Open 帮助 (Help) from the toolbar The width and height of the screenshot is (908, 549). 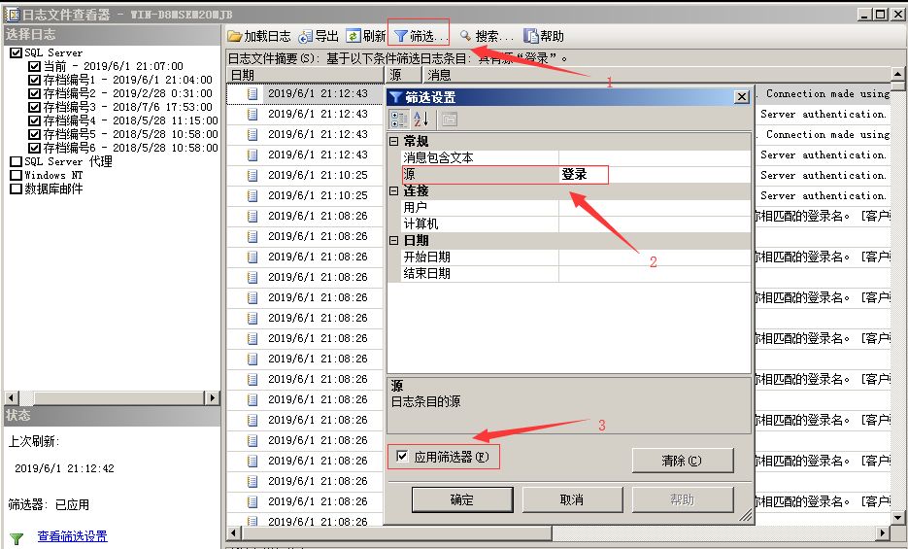pyautogui.click(x=531, y=36)
